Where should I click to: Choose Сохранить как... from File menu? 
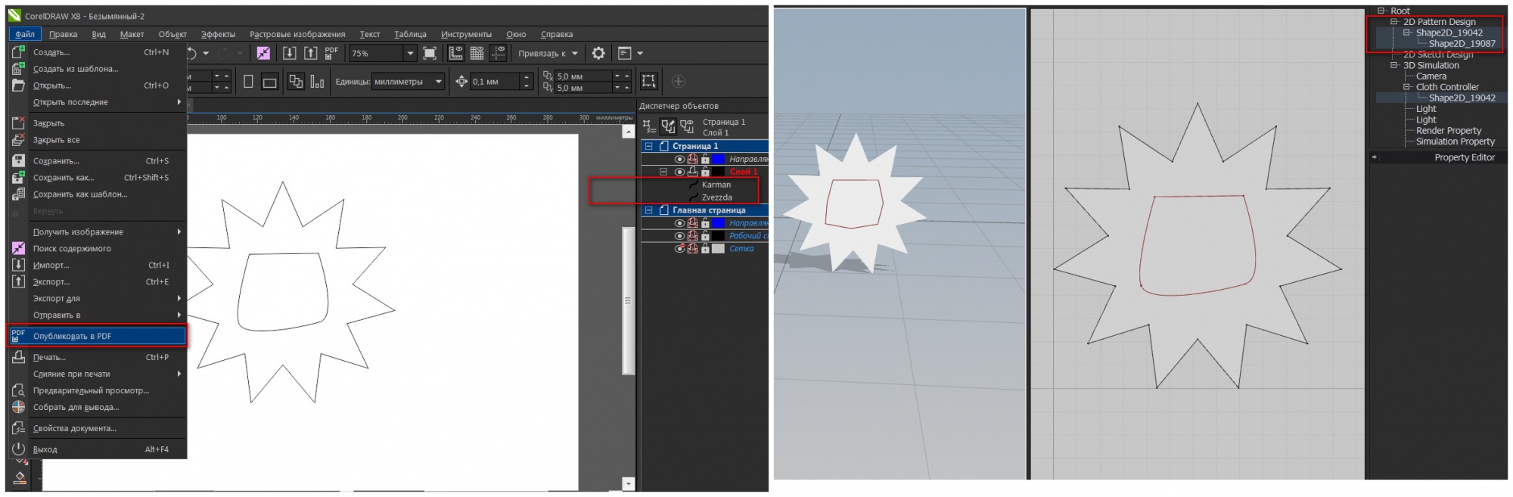tap(97, 178)
